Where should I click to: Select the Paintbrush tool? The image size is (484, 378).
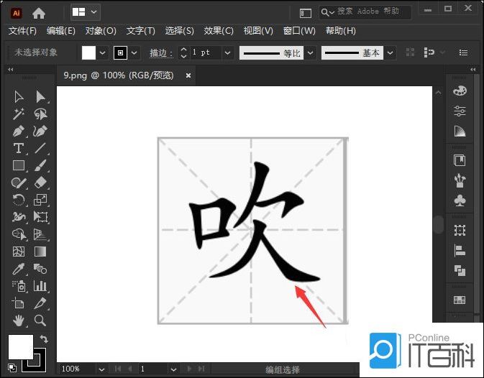click(x=40, y=165)
